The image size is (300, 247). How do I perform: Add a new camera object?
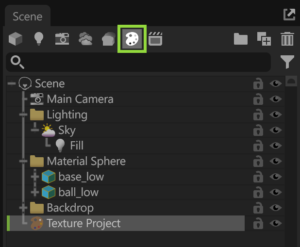[62, 39]
